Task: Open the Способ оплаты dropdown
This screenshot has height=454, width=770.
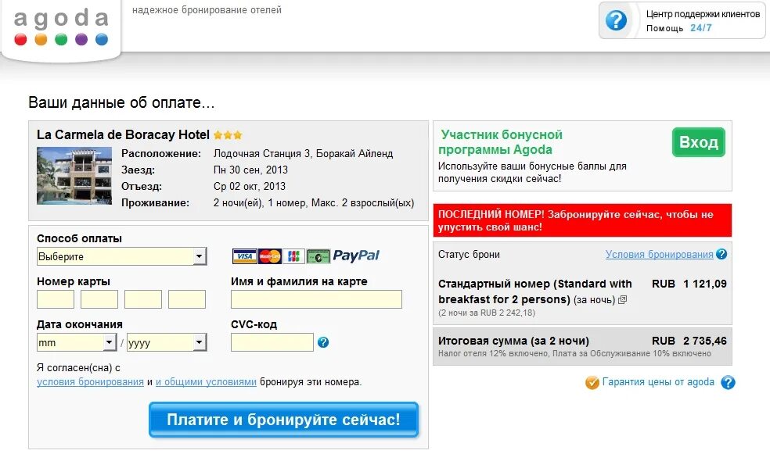Action: (x=122, y=256)
